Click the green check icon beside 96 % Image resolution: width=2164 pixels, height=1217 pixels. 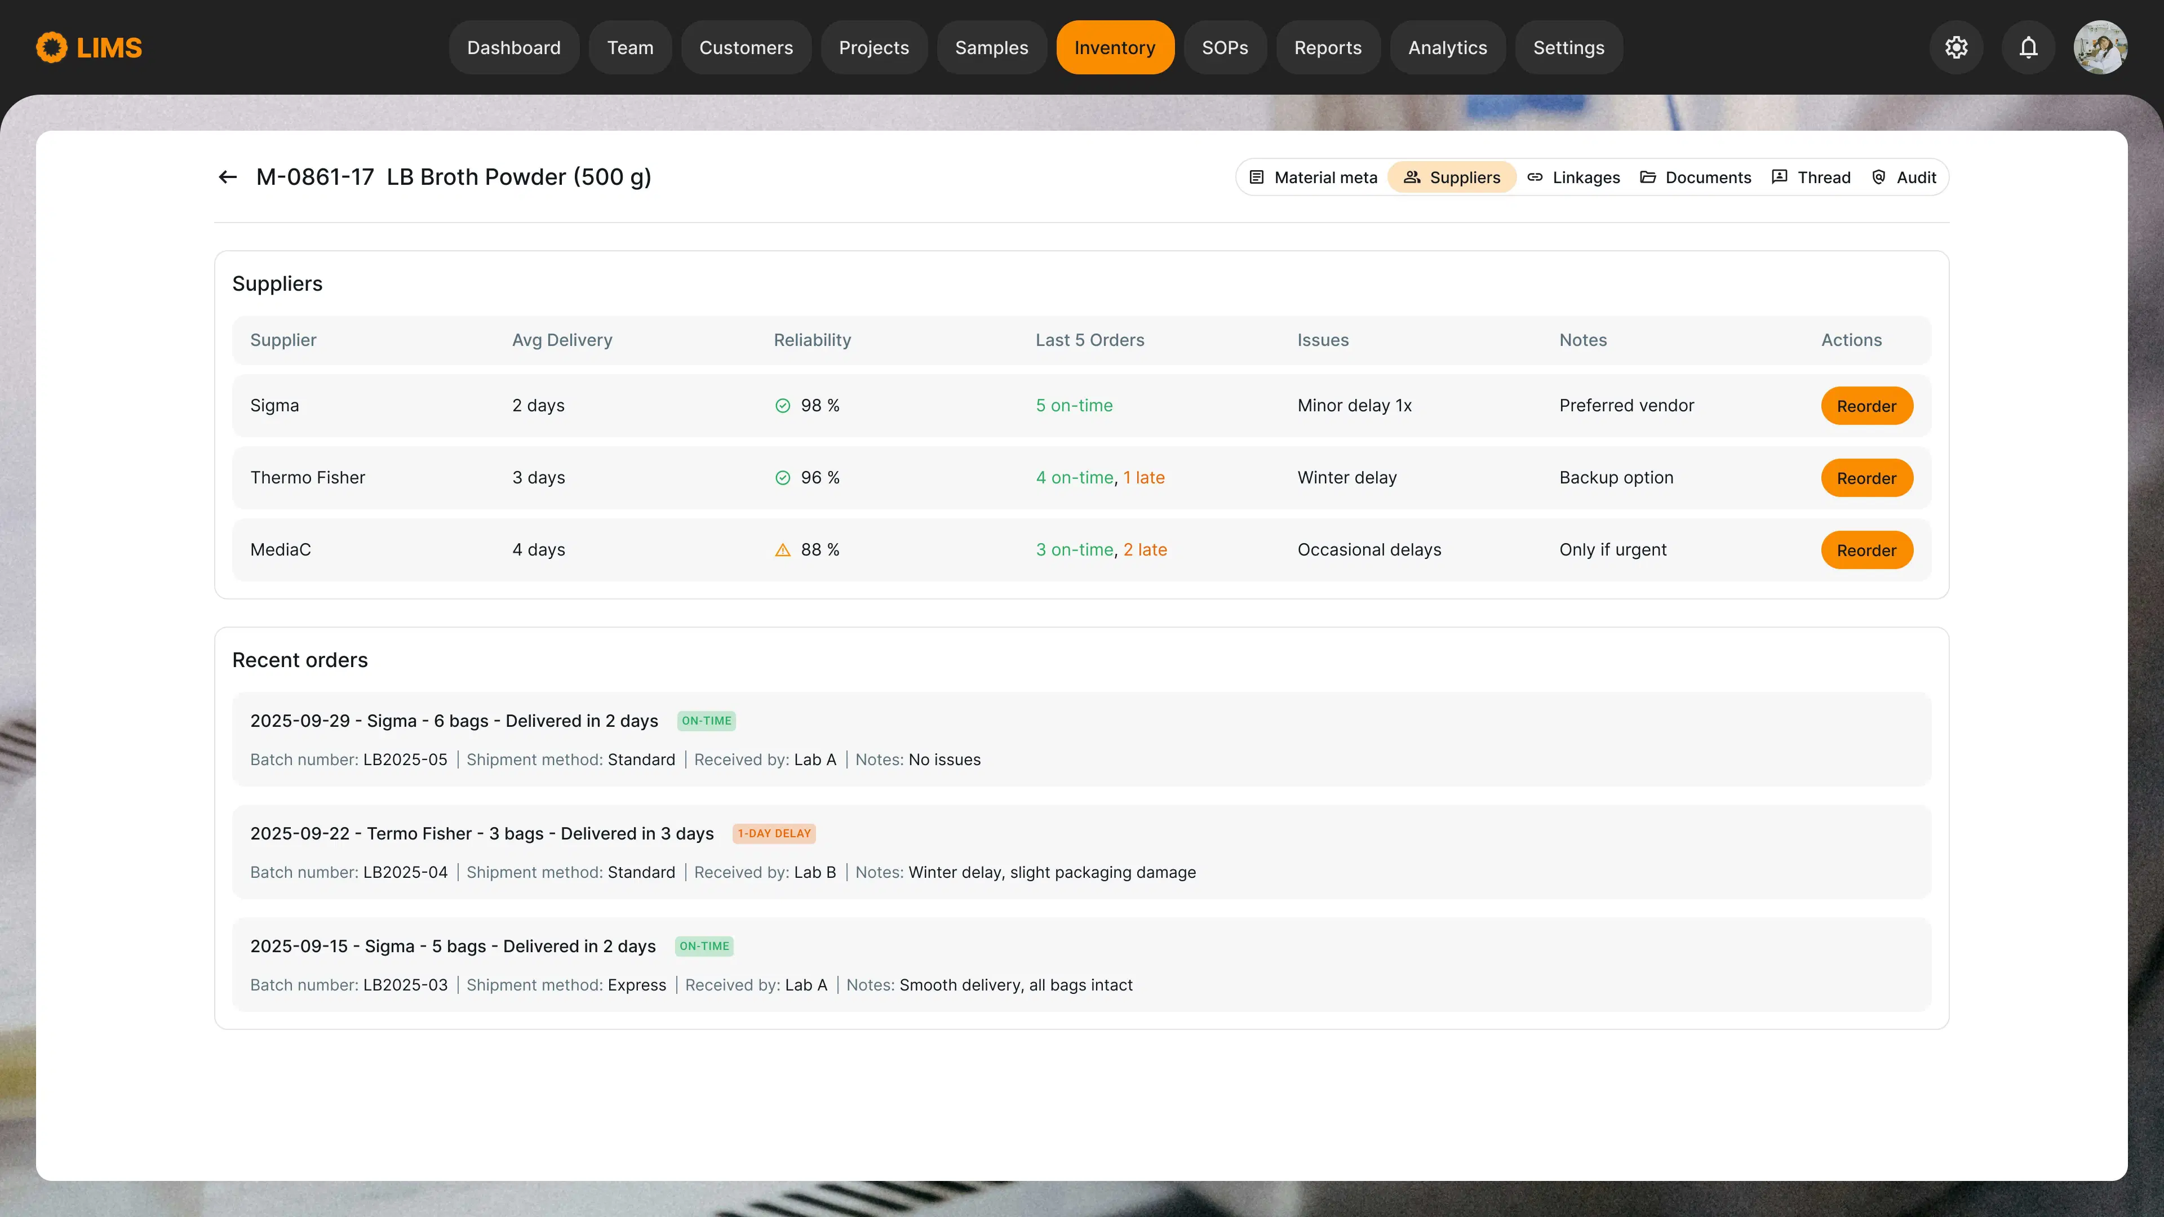[782, 478]
